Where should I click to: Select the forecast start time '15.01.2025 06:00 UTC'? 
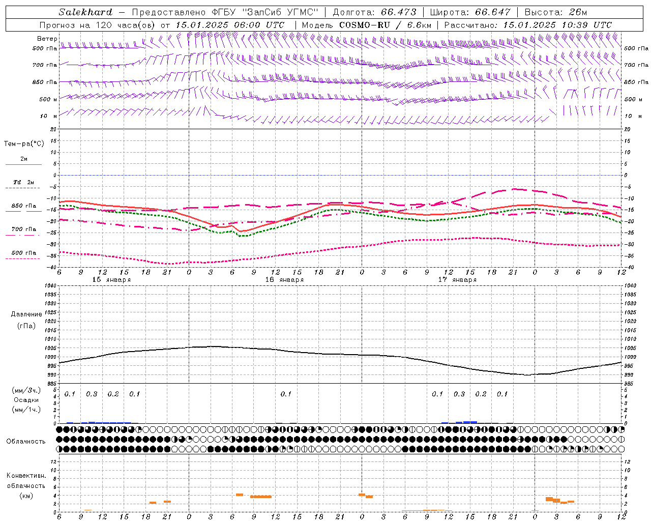pos(230,25)
